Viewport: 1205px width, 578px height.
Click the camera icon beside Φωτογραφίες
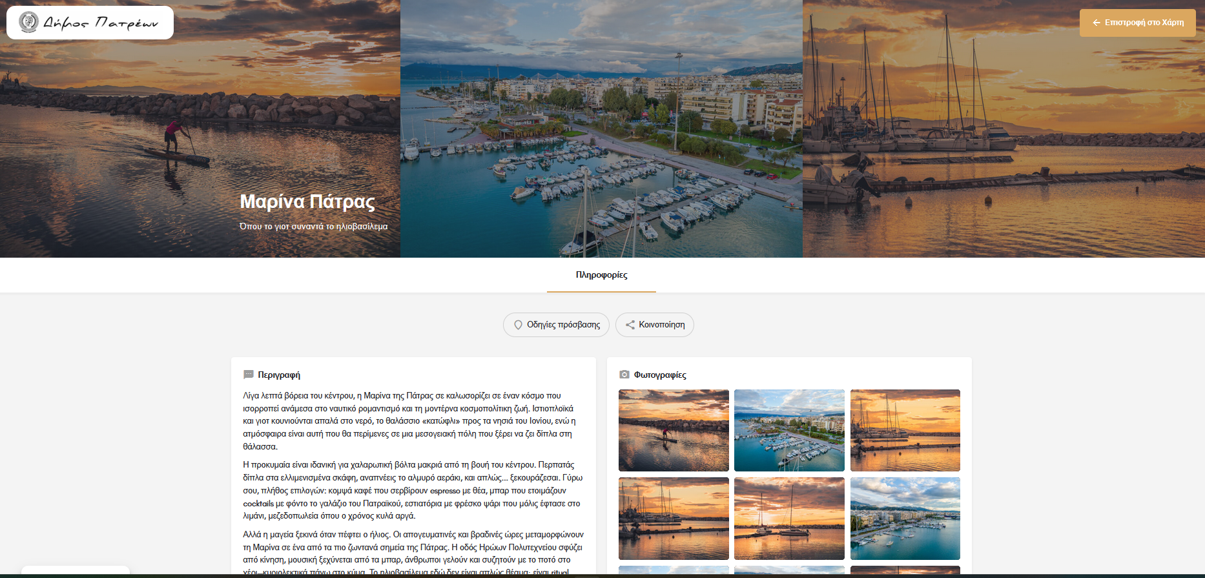[x=624, y=375]
